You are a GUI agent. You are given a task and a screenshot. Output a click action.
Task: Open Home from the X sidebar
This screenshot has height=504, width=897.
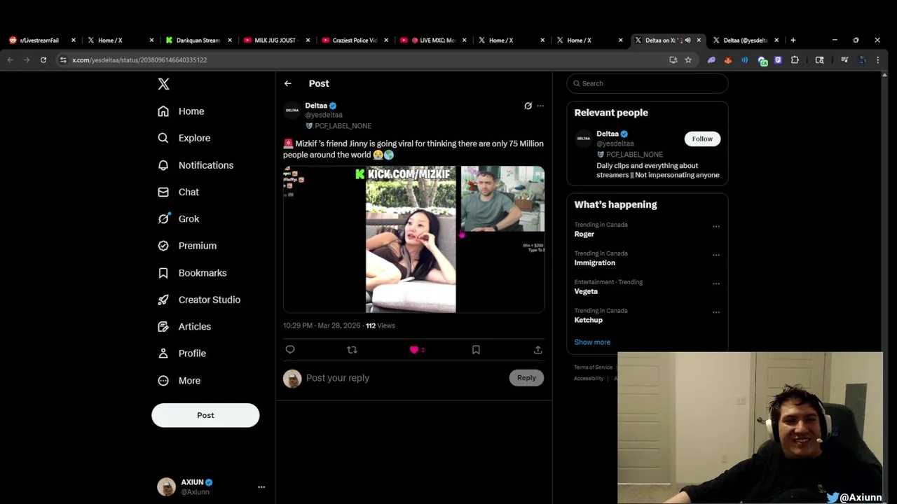pyautogui.click(x=182, y=111)
